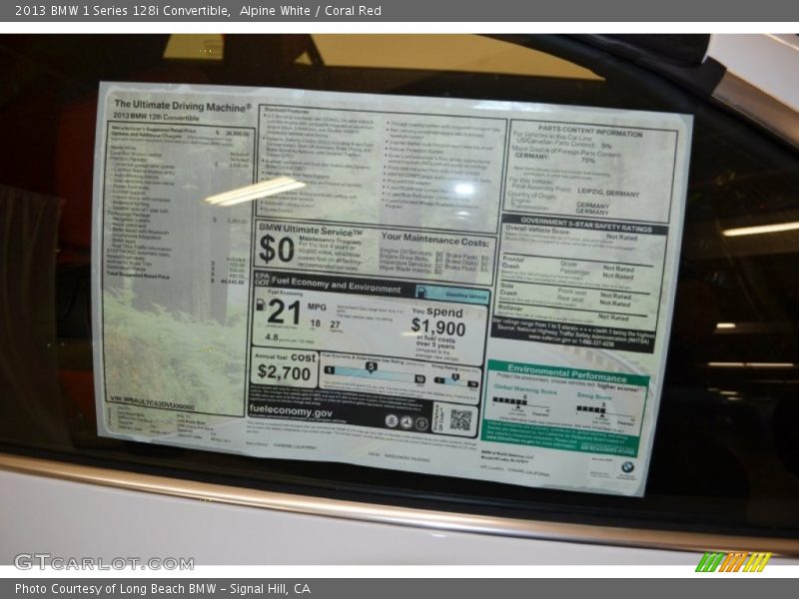Click the "LEIPZIG, GERMANY" assembly point text
This screenshot has width=799, height=599.
[608, 193]
